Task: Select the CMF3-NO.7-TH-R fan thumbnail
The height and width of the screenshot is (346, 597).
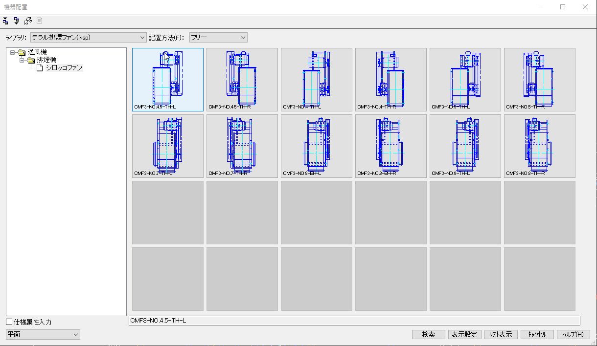Action: (242, 146)
